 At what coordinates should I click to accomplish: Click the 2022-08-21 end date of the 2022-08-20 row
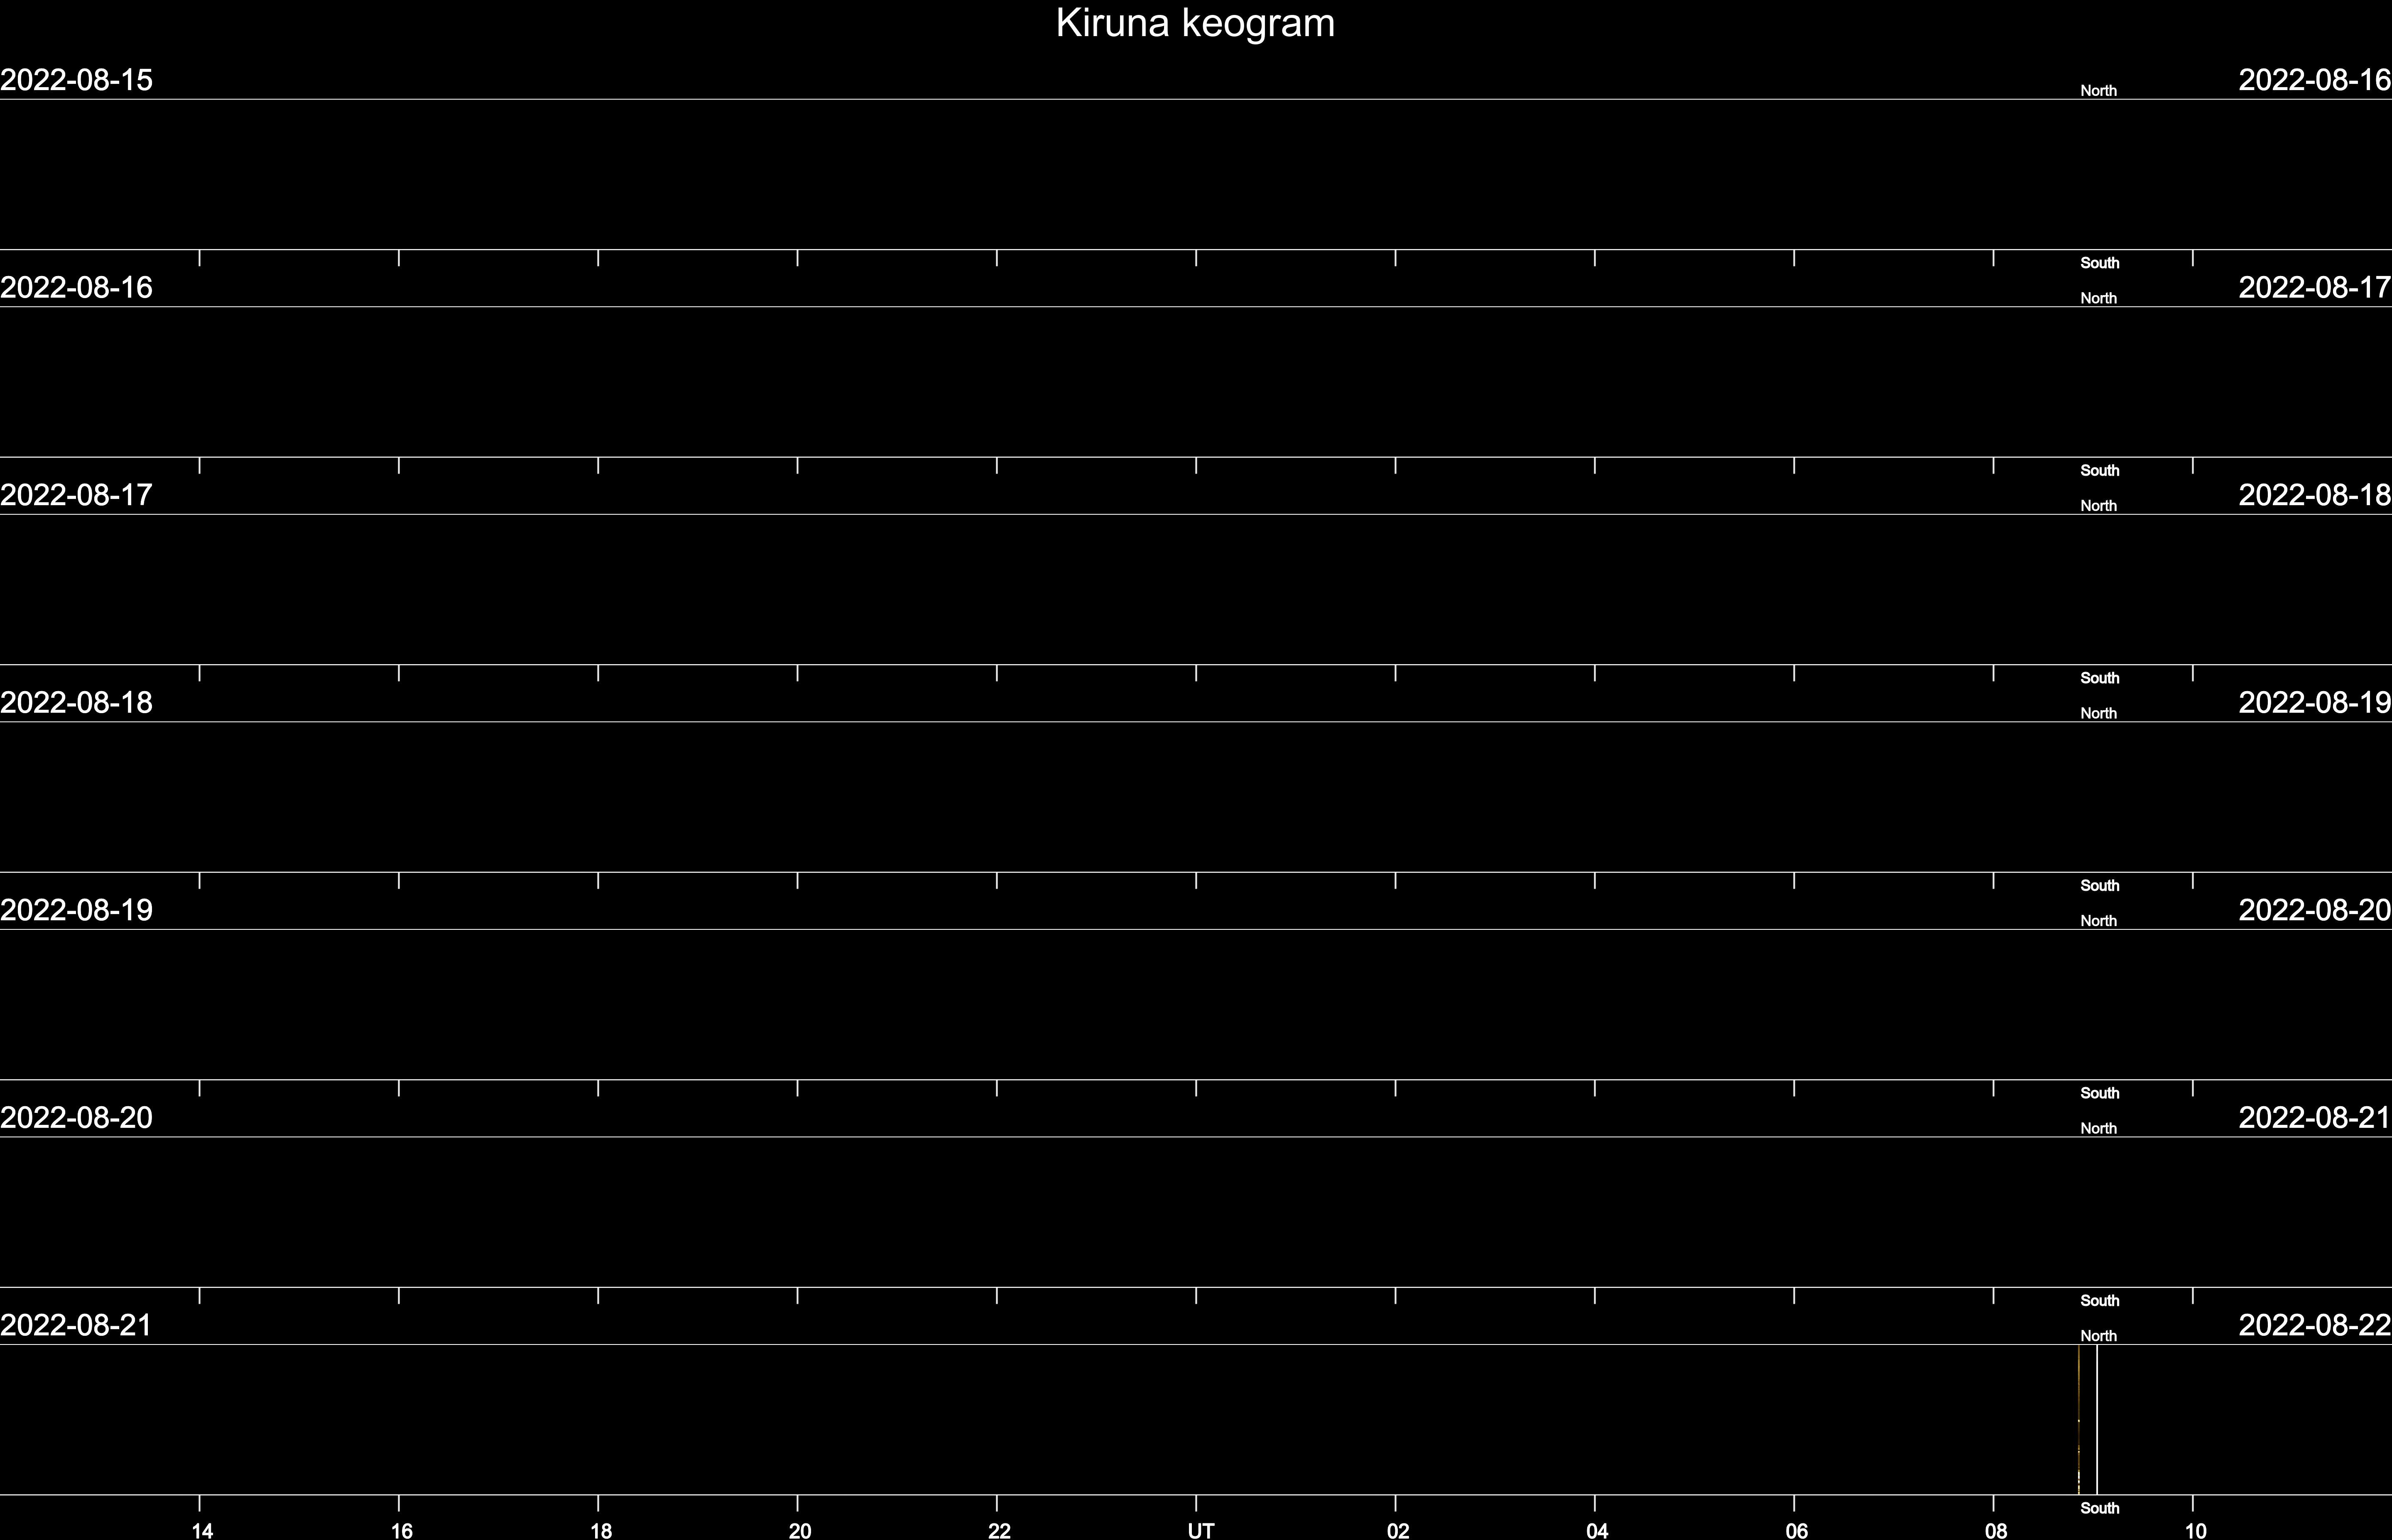(2315, 1118)
